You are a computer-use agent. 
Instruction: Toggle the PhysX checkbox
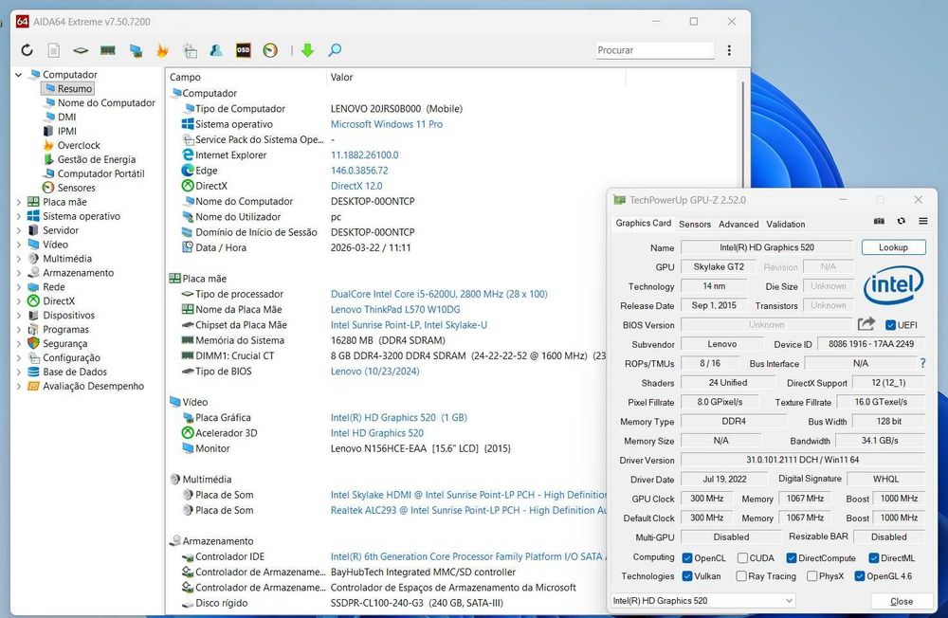[812, 575]
